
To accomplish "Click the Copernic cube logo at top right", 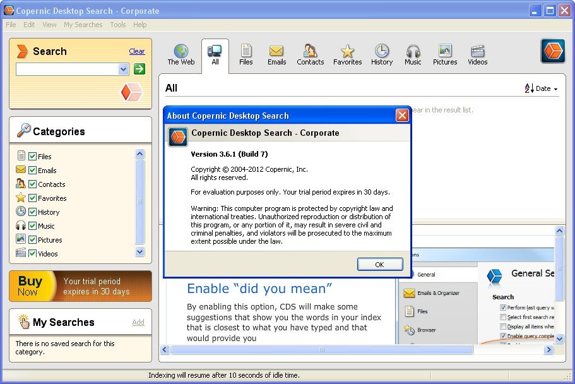I will [x=553, y=51].
